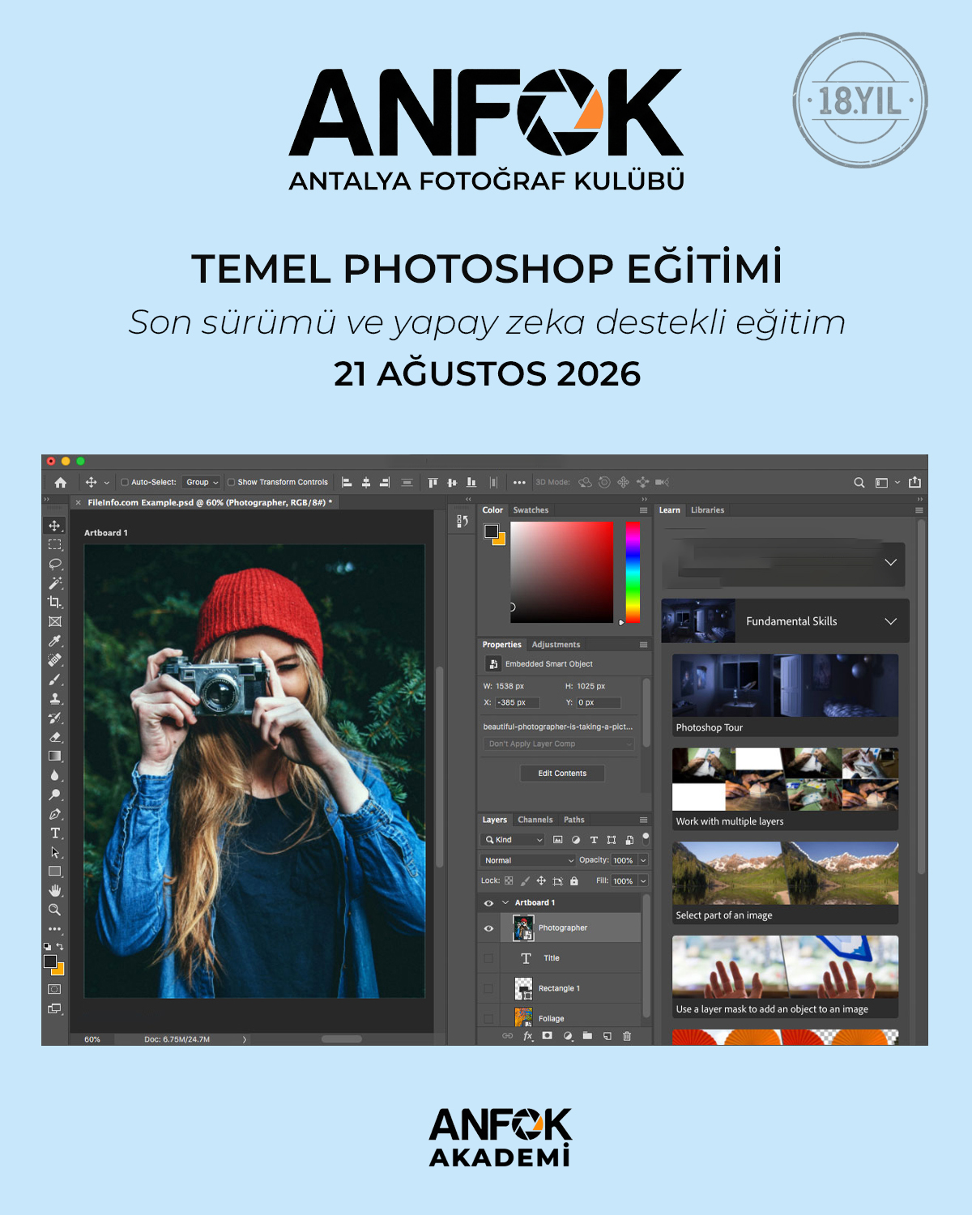Add a layer mask icon
This screenshot has height=1215, width=972.
[548, 1035]
